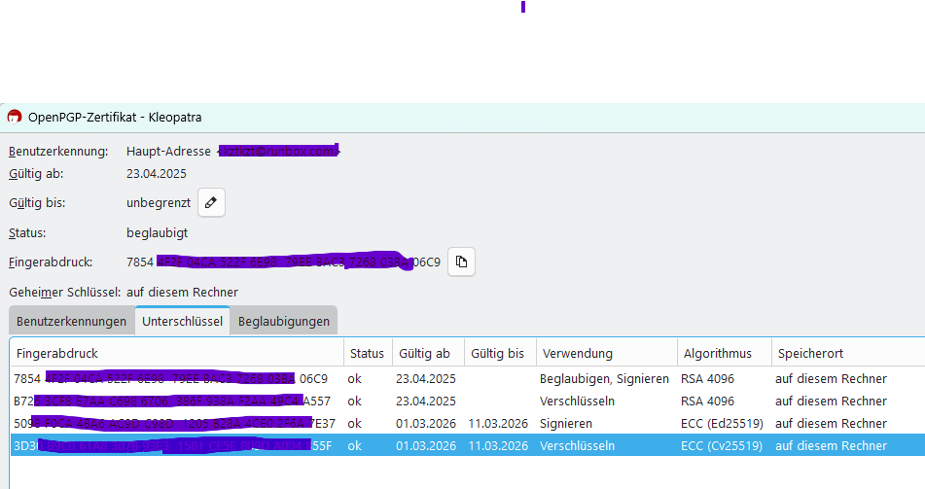Click the Gültig bis column header
Image resolution: width=925 pixels, height=489 pixels.
[500, 353]
